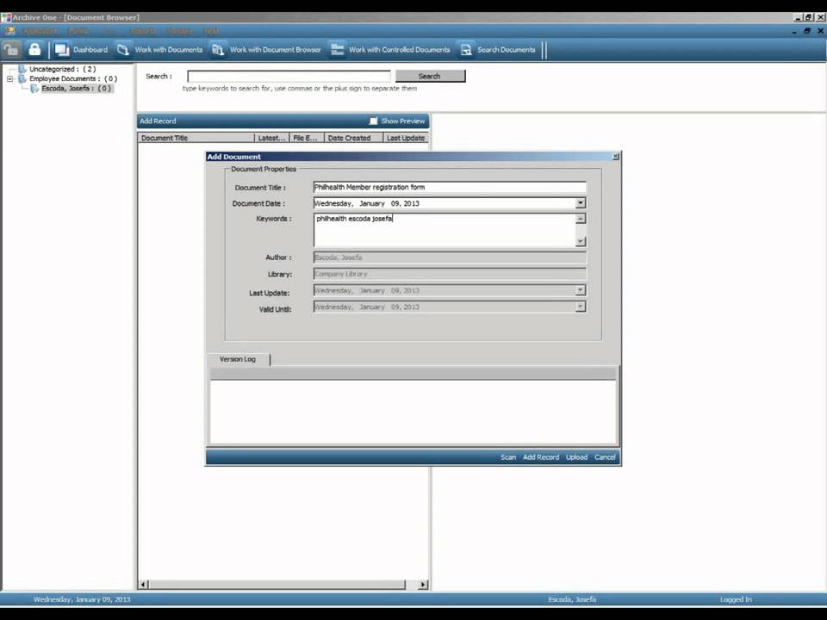
Task: Minimize the inner document window
Action: [x=794, y=31]
